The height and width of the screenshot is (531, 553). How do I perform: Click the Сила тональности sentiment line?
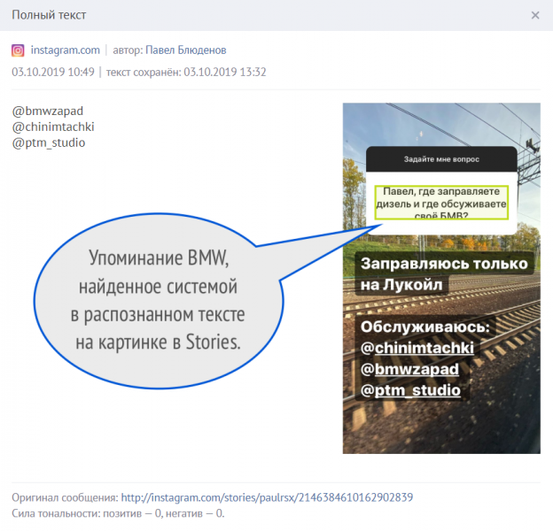click(x=118, y=513)
